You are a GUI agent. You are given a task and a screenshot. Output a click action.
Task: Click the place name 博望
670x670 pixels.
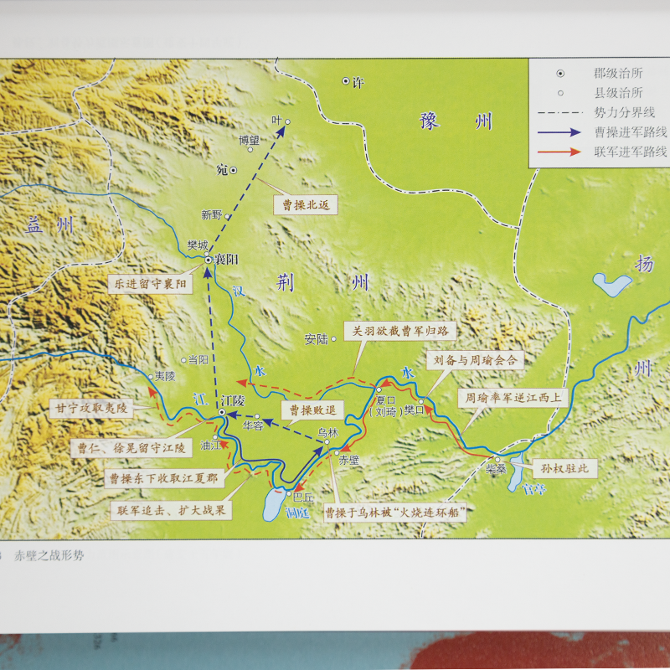click(249, 140)
